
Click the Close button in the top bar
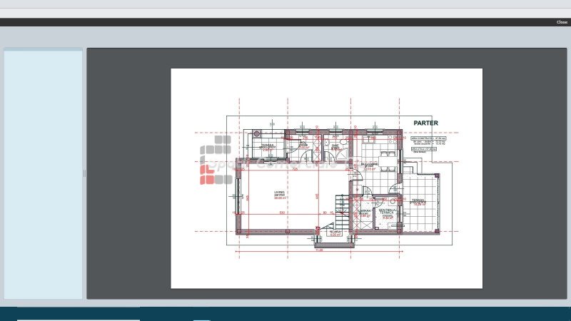pyautogui.click(x=562, y=22)
